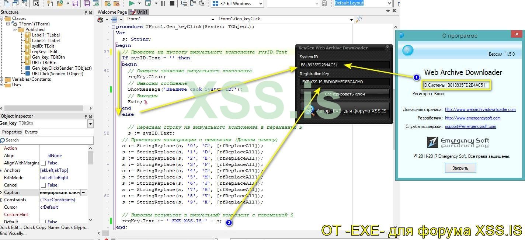Switch to the Unit1 editor tab
525x240 pixels.
tap(139, 12)
